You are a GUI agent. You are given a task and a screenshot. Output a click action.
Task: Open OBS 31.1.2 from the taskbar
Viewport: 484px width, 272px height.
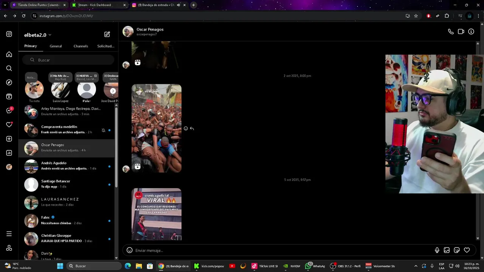pyautogui.click(x=345, y=266)
